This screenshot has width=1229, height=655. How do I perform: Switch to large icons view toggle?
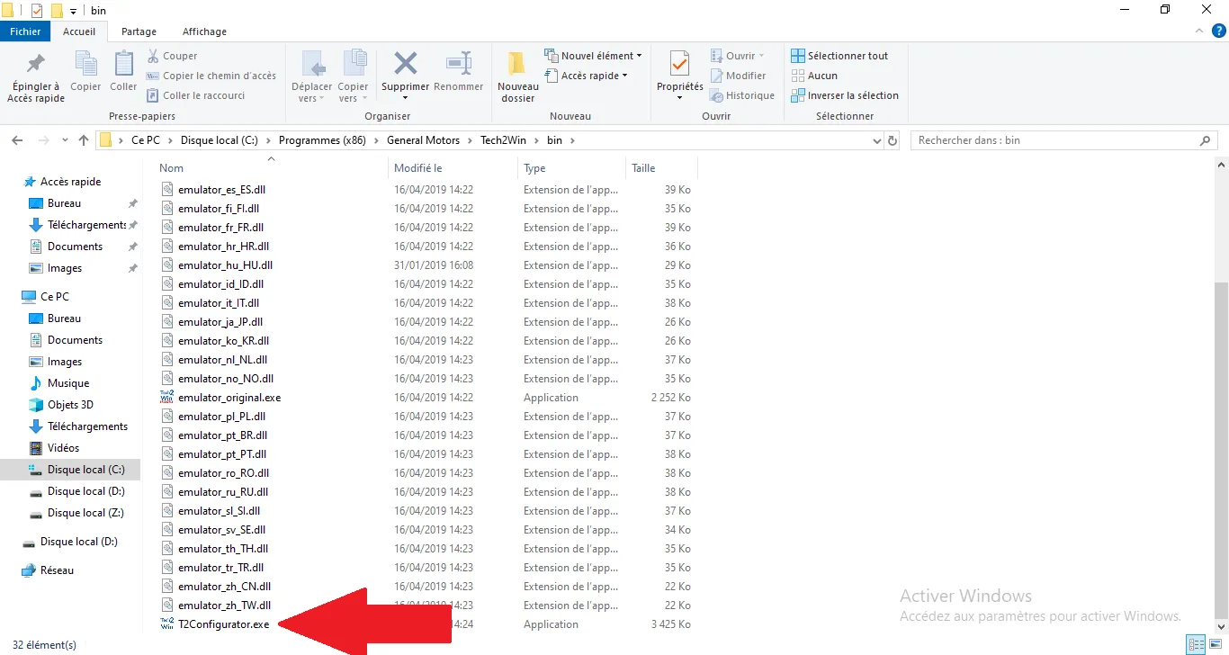(1216, 644)
